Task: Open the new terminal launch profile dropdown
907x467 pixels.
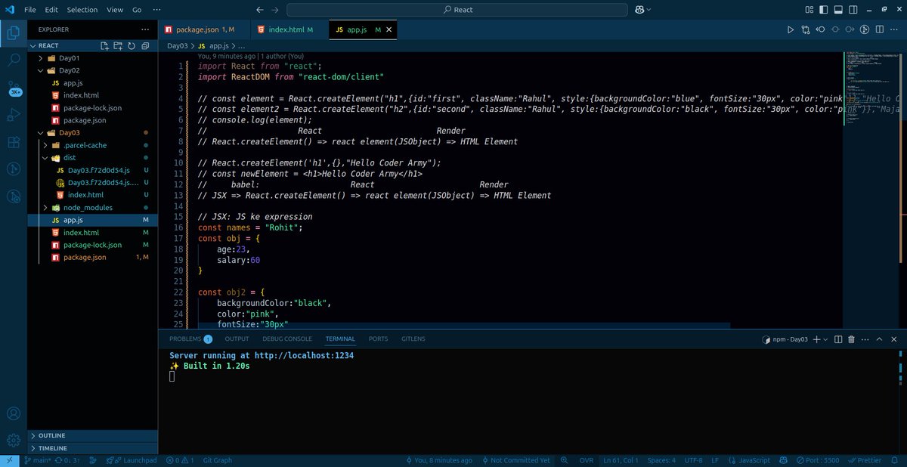Action: click(825, 339)
